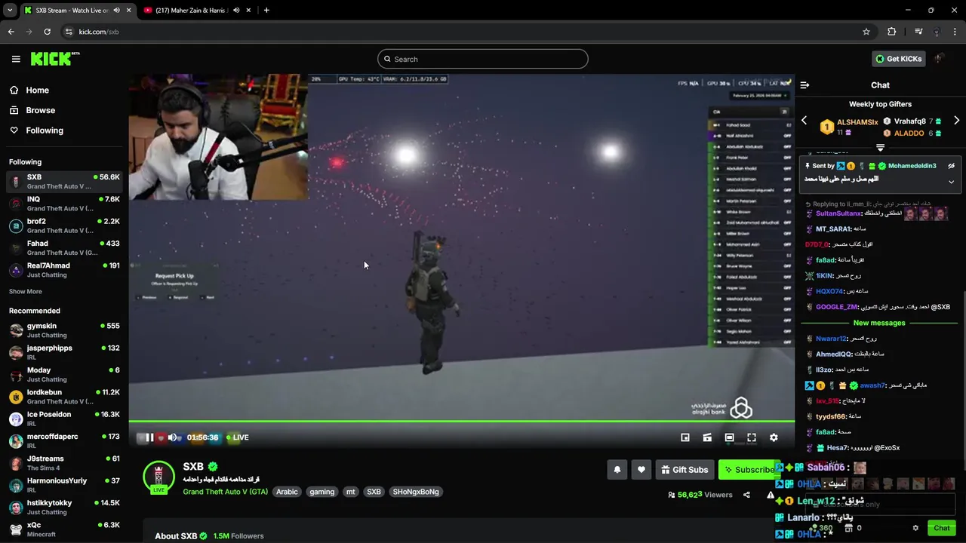Mute the stream volume
The width and height of the screenshot is (966, 543).
pos(172,437)
